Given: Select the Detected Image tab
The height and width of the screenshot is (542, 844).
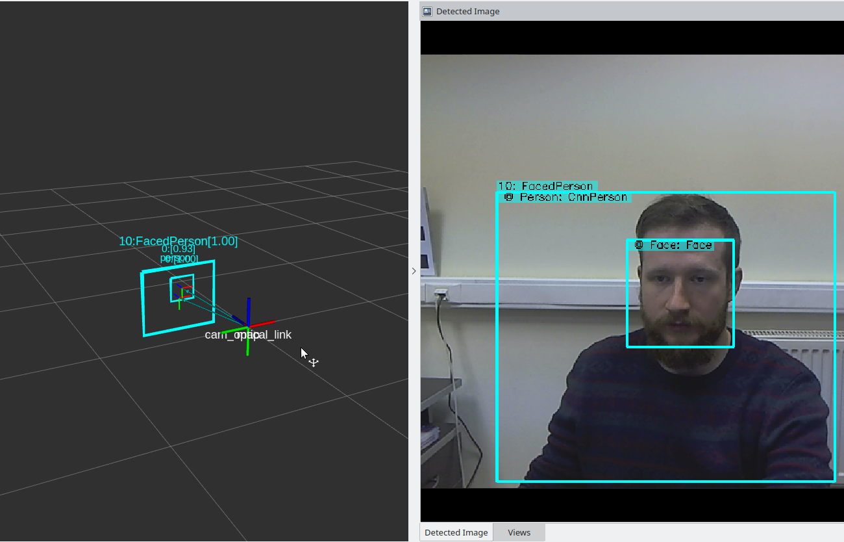Looking at the screenshot, I should pos(456,532).
